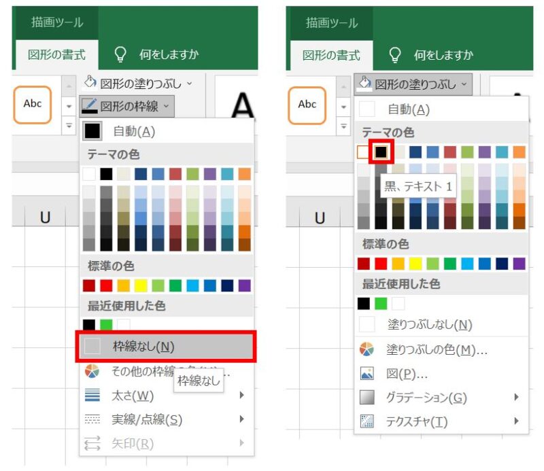
Task: Pick recent black color in right fill menu
Action: (x=364, y=304)
